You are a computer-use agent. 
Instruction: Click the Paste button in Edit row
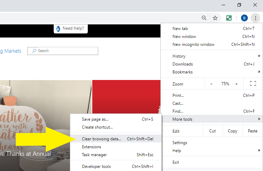[253, 131]
